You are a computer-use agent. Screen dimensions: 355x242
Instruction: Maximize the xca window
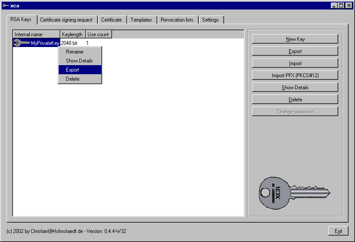tap(341, 5)
